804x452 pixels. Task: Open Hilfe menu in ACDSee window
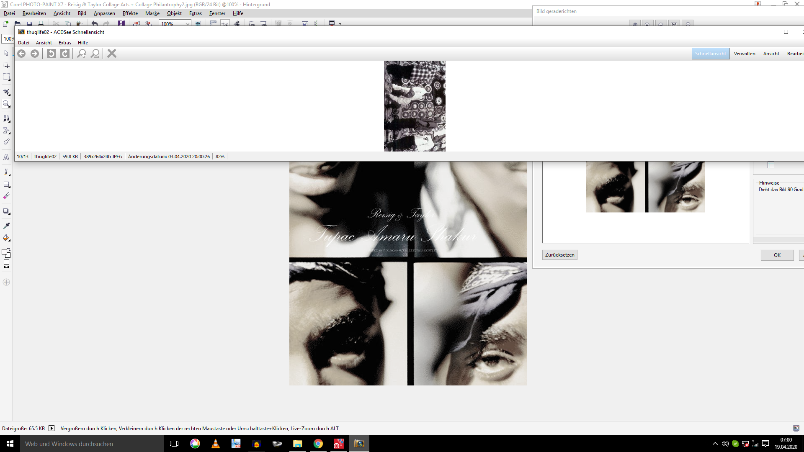coord(83,43)
